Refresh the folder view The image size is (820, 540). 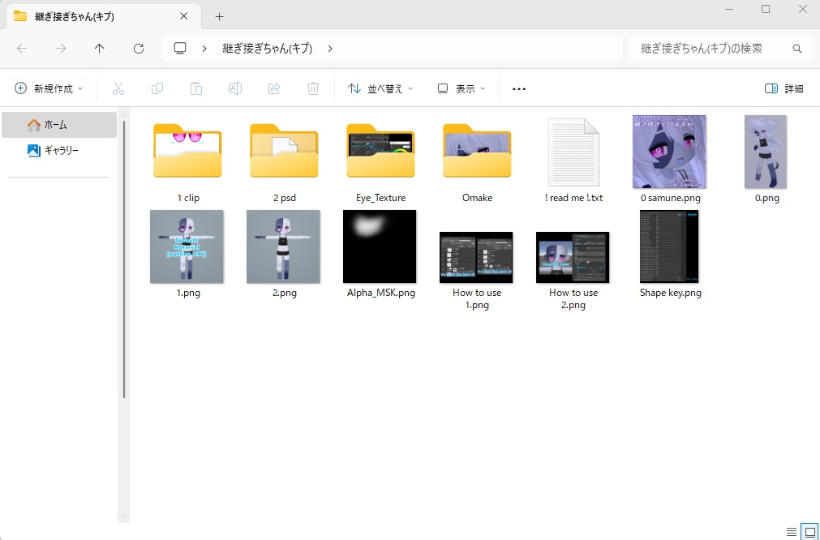(139, 49)
